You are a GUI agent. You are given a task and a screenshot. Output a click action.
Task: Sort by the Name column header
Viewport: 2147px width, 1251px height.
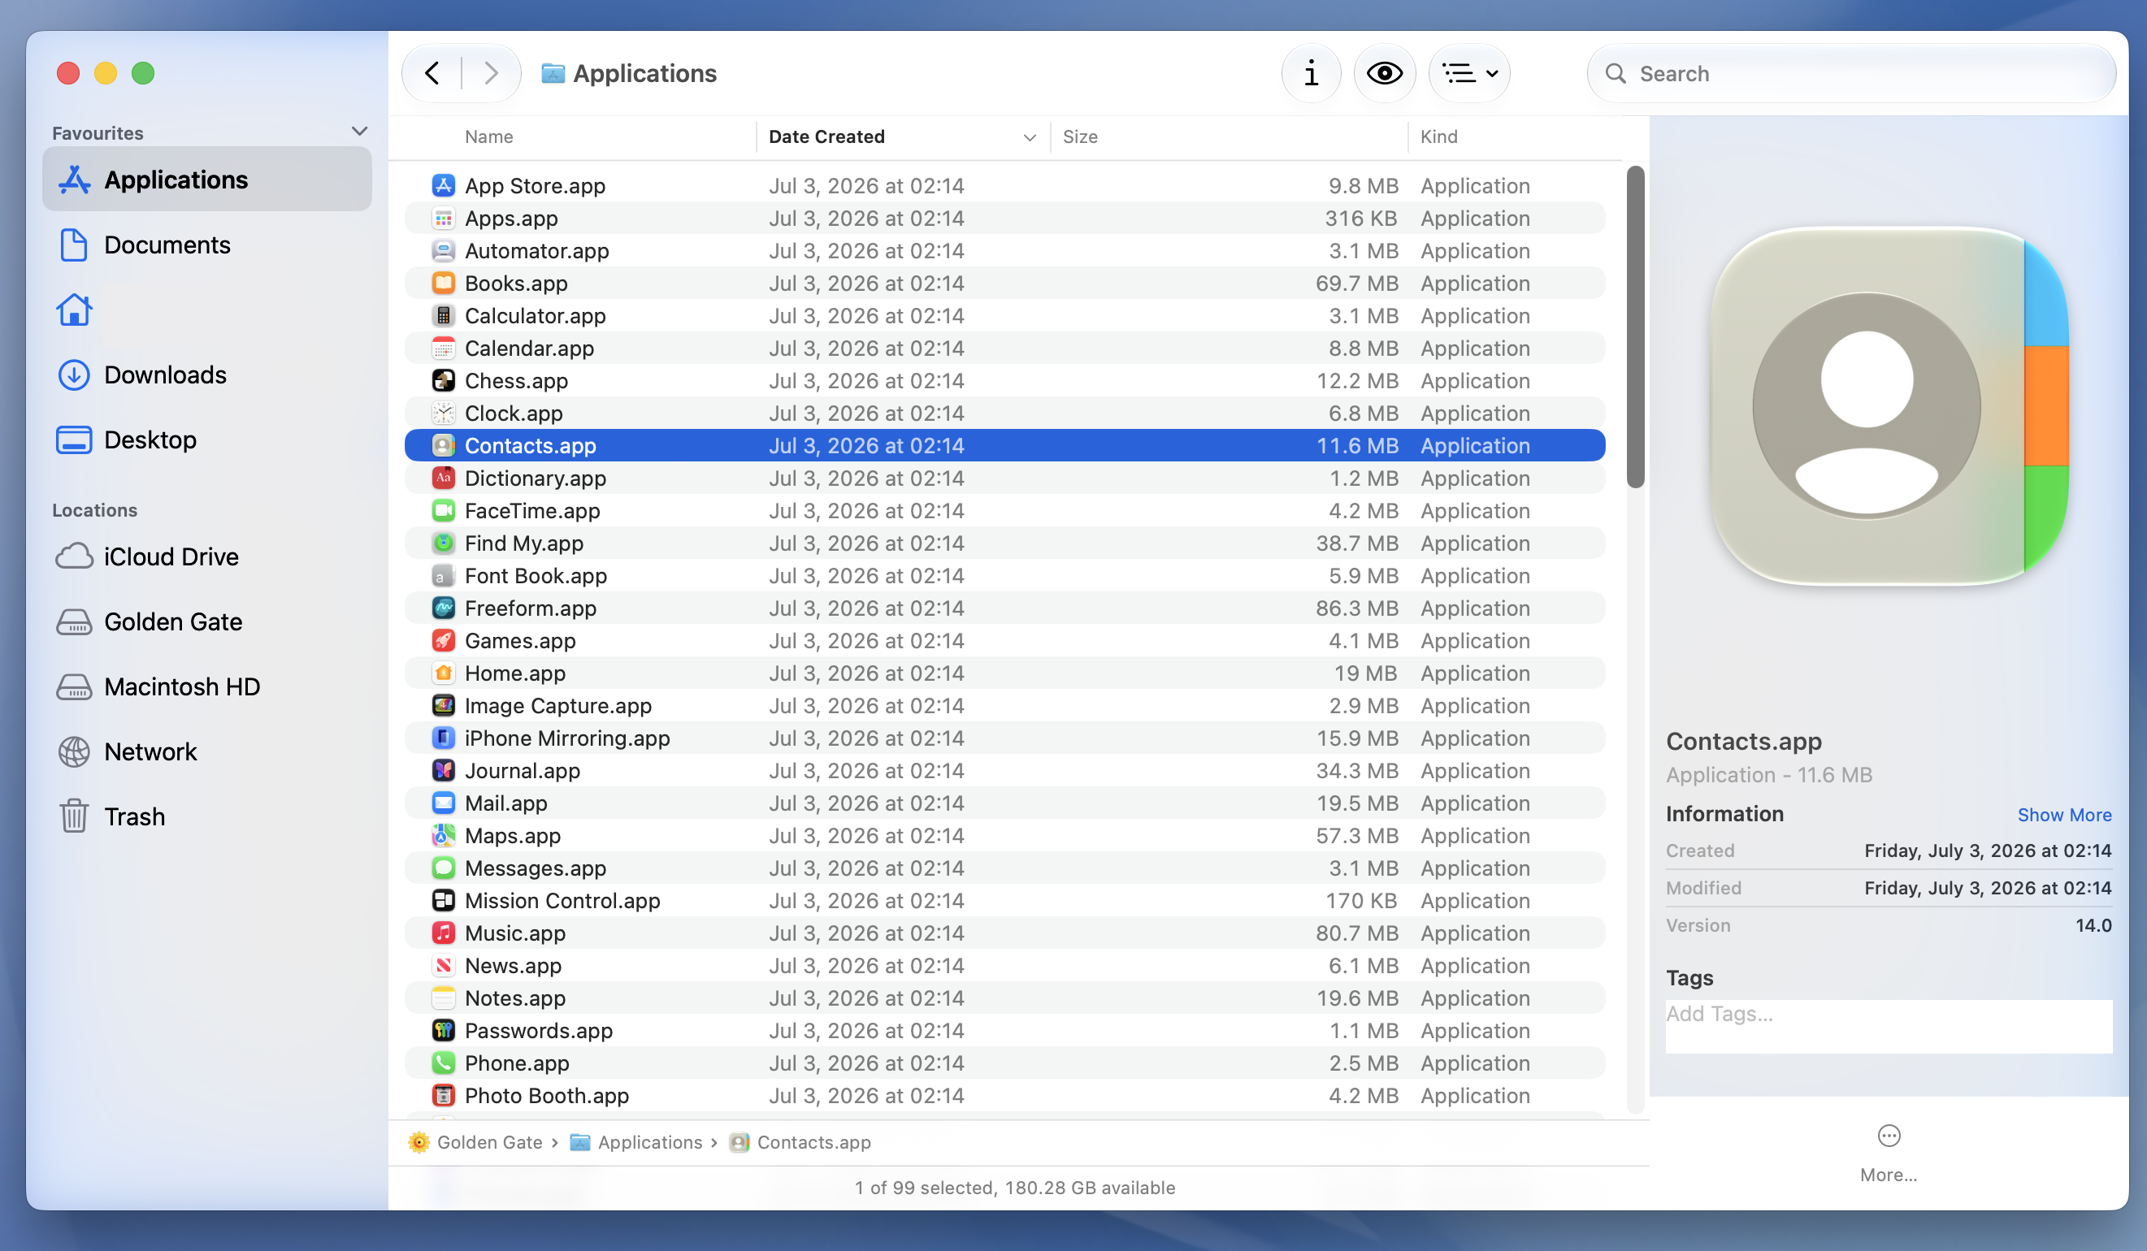pos(489,137)
